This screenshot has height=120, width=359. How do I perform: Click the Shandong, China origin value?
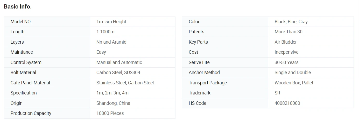(x=113, y=103)
